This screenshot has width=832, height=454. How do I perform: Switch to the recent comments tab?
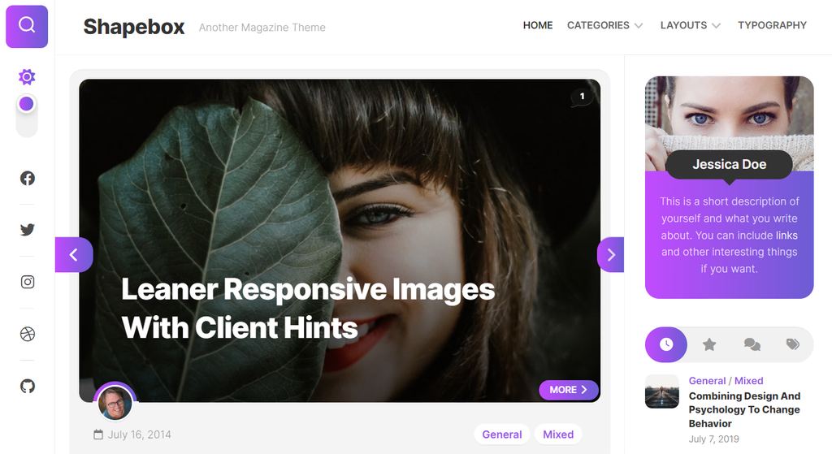752,344
